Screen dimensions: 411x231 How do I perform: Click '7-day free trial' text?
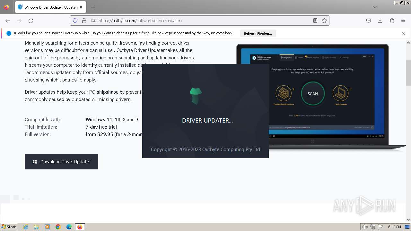[101, 127]
